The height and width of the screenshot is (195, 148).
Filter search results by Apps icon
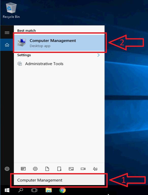click(23, 169)
